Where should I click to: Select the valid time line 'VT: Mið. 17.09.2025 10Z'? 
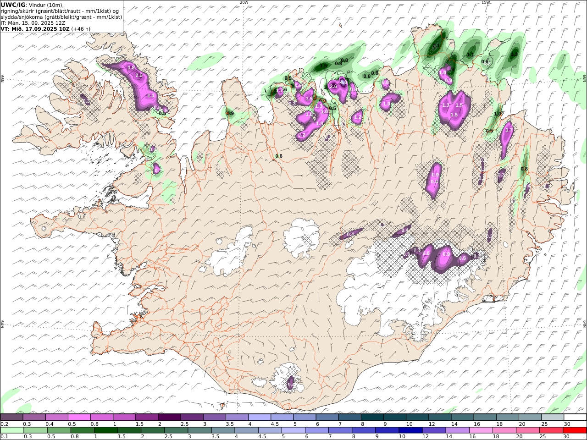35,28
